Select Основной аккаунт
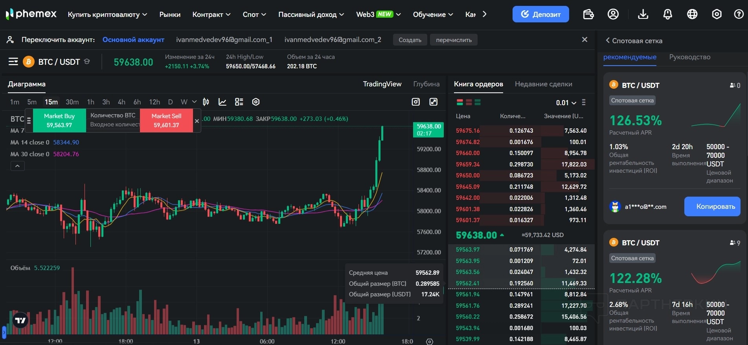 [133, 40]
